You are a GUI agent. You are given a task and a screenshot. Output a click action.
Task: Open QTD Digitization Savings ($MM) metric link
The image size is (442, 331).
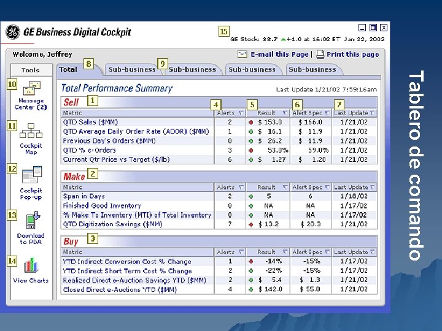click(x=112, y=224)
